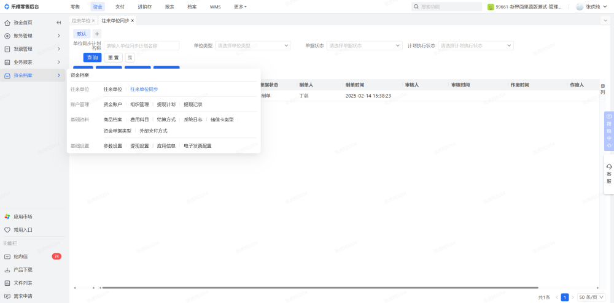Expand the 计划执行状态 dropdown
The image size is (614, 303).
click(476, 45)
